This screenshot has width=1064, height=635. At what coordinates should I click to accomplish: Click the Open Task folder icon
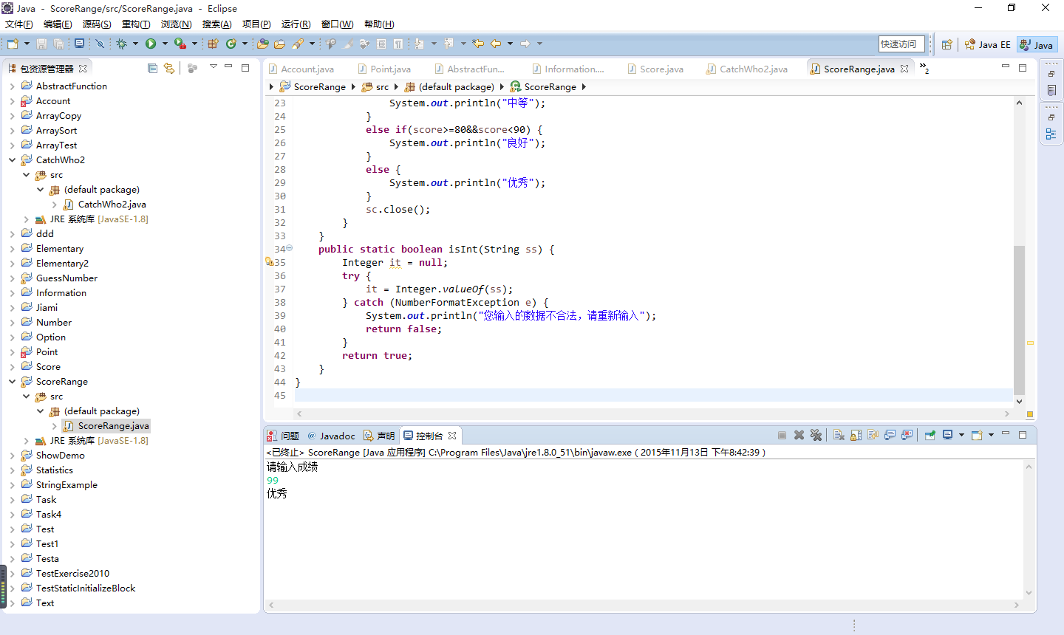[x=279, y=44]
